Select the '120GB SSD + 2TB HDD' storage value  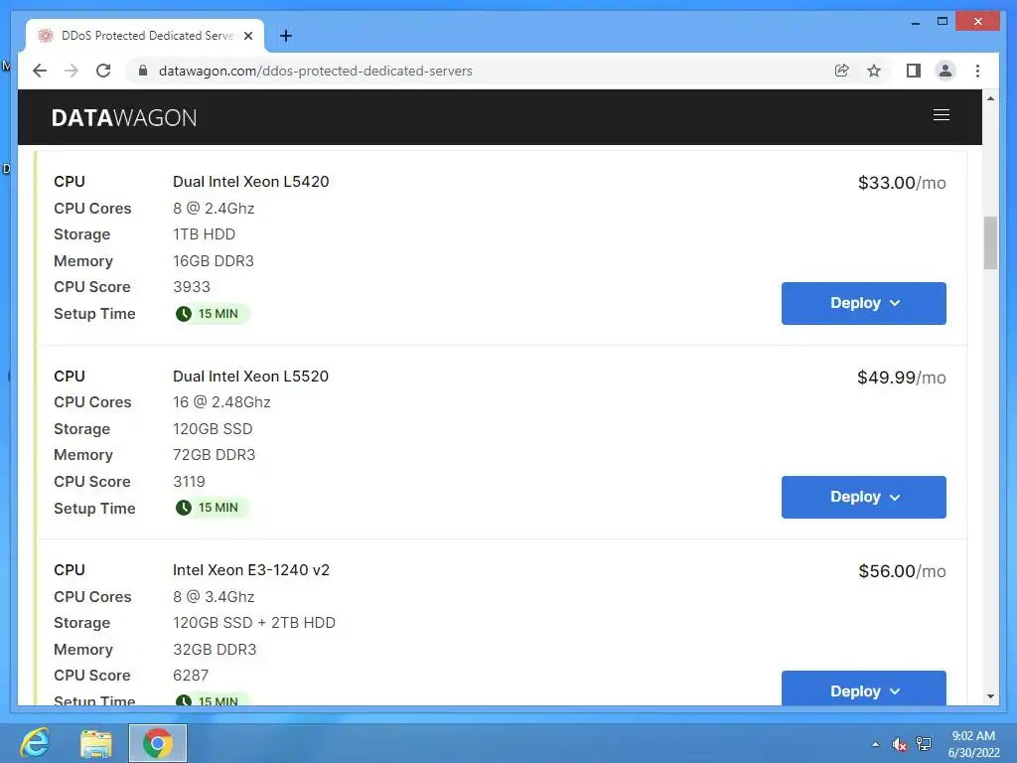[x=254, y=623]
